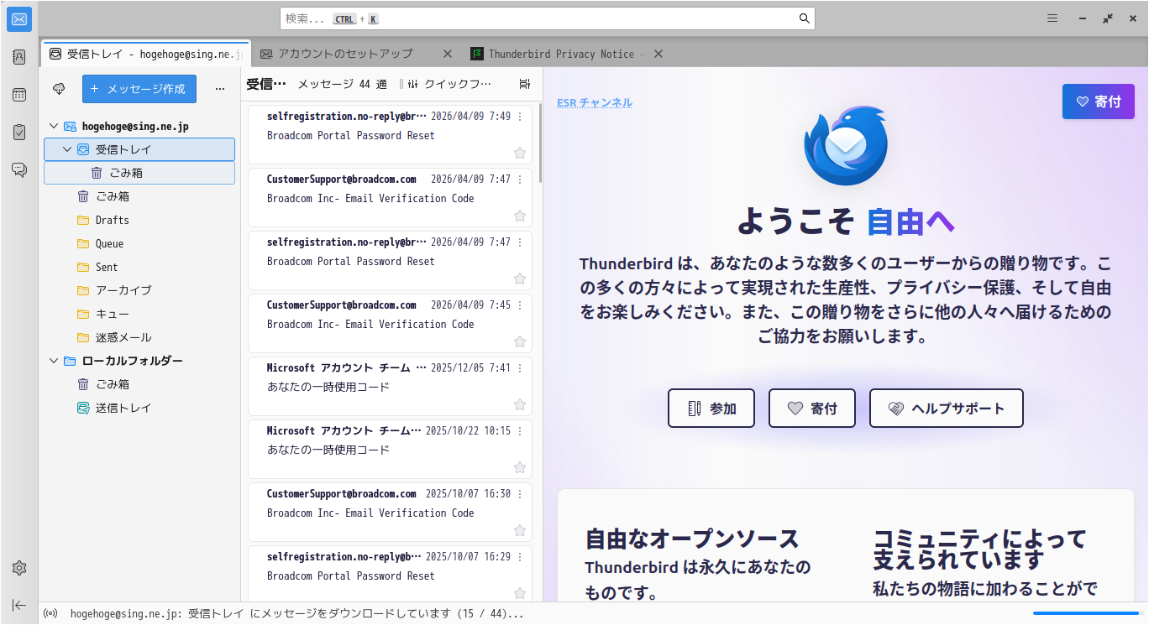Open Settings via the gear icon

point(19,568)
